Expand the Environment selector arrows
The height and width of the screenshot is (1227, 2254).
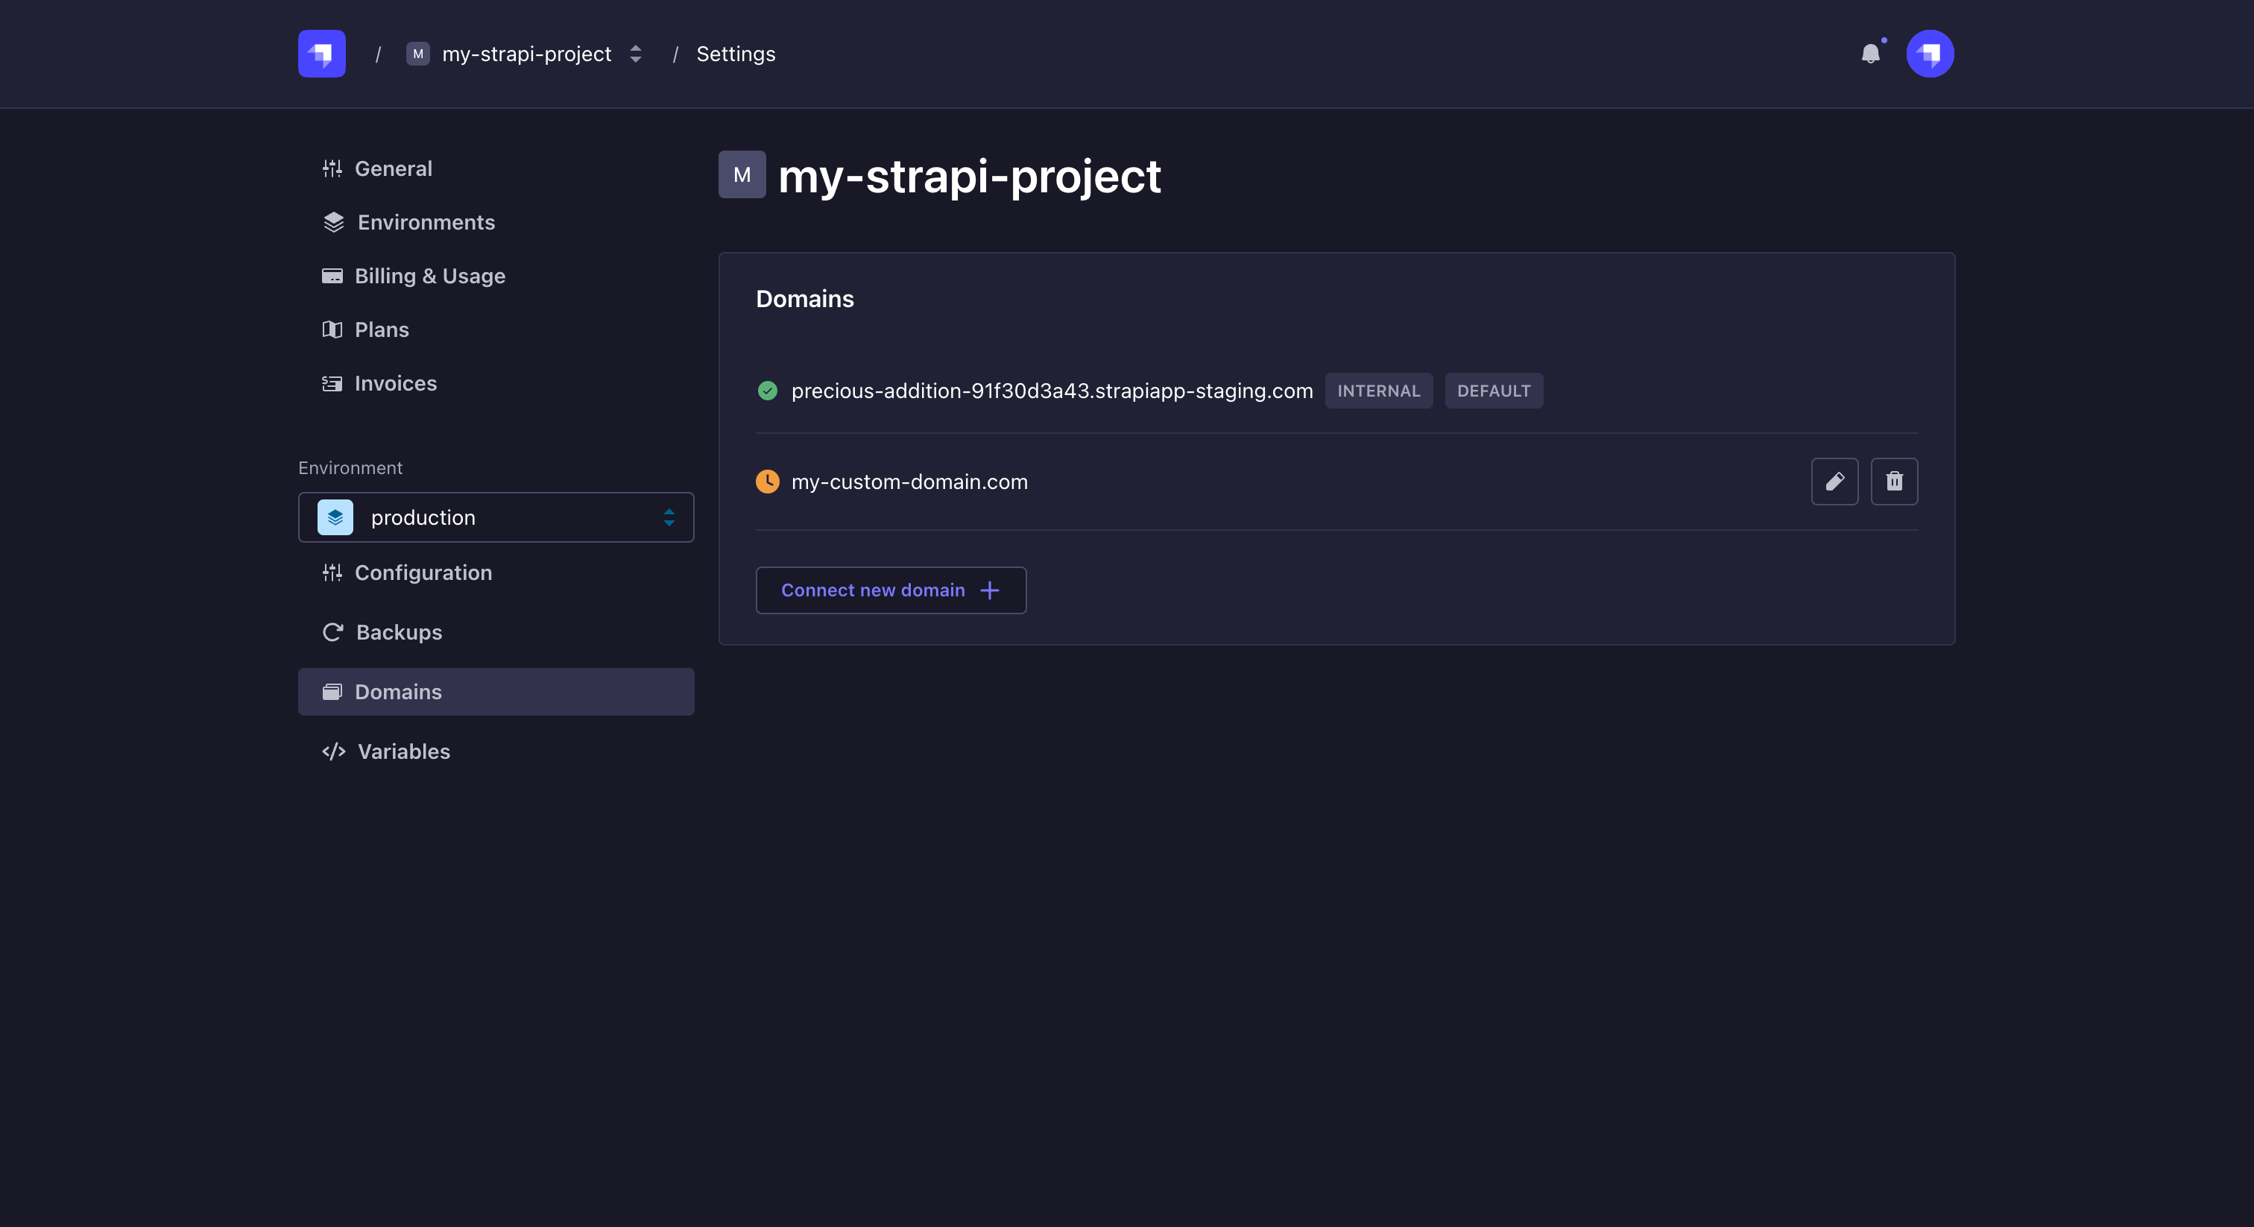[668, 517]
